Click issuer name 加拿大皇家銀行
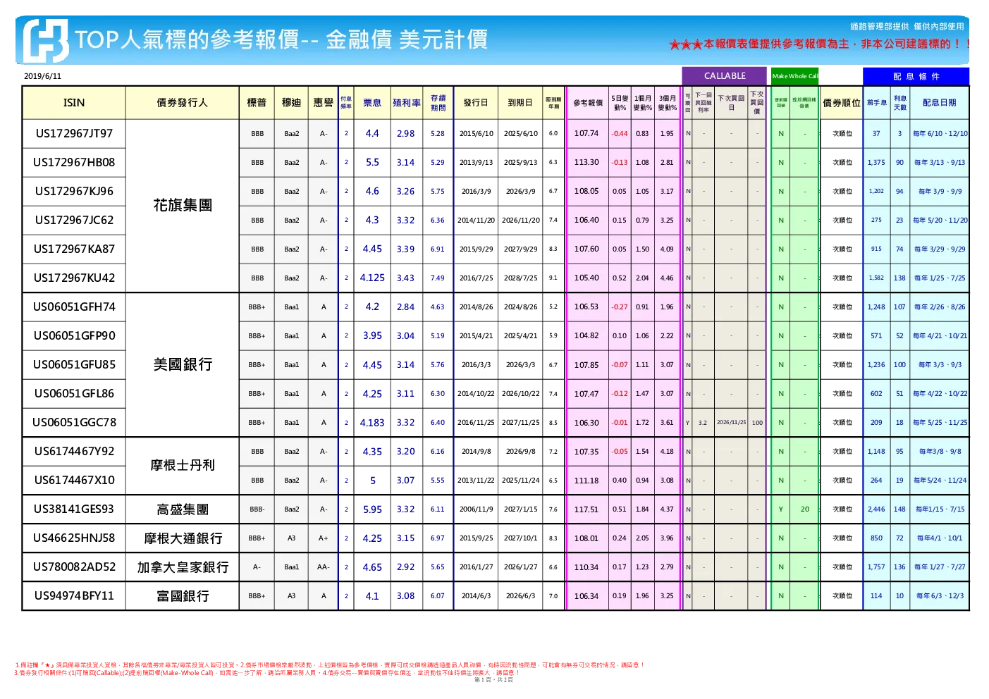Viewport: 989px width, 699px height. pyautogui.click(x=183, y=567)
